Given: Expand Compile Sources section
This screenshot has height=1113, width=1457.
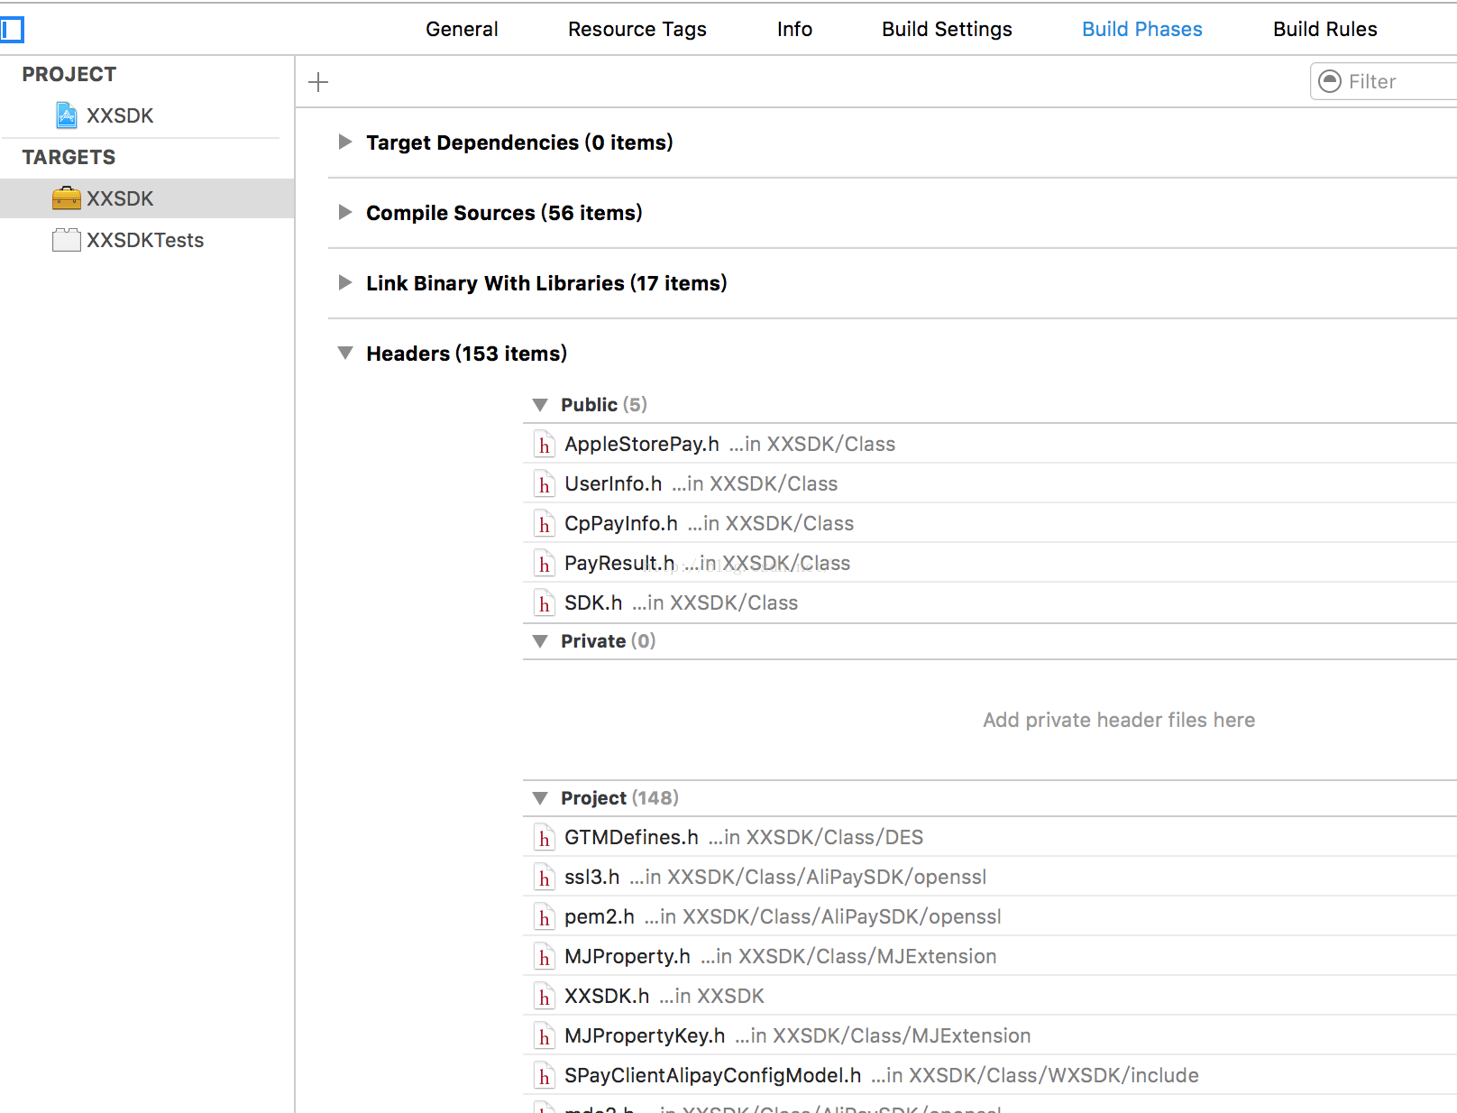Looking at the screenshot, I should pos(344,212).
